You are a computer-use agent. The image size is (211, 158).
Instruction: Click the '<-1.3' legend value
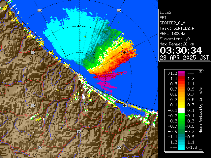[192, 147]
